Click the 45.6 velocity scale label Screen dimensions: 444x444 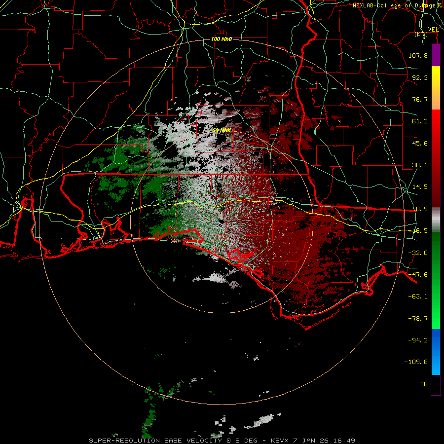420,143
